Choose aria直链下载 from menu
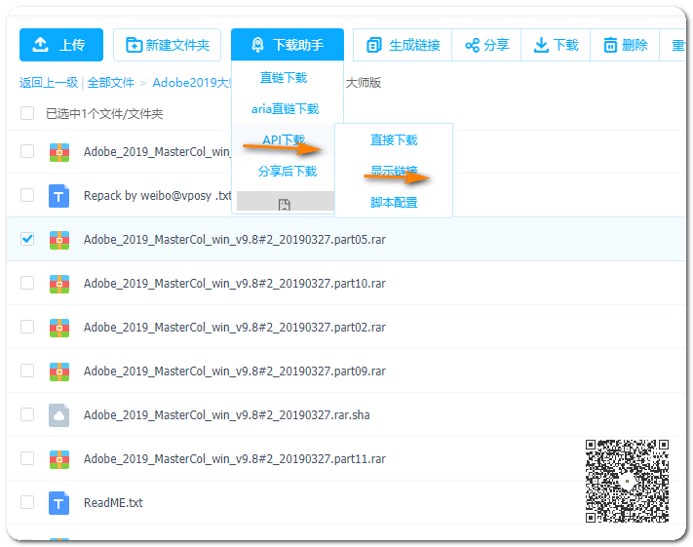This screenshot has width=693, height=547. [x=285, y=109]
